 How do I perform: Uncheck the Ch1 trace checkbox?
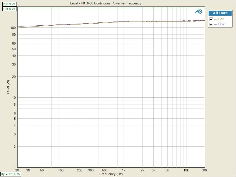(x=211, y=19)
